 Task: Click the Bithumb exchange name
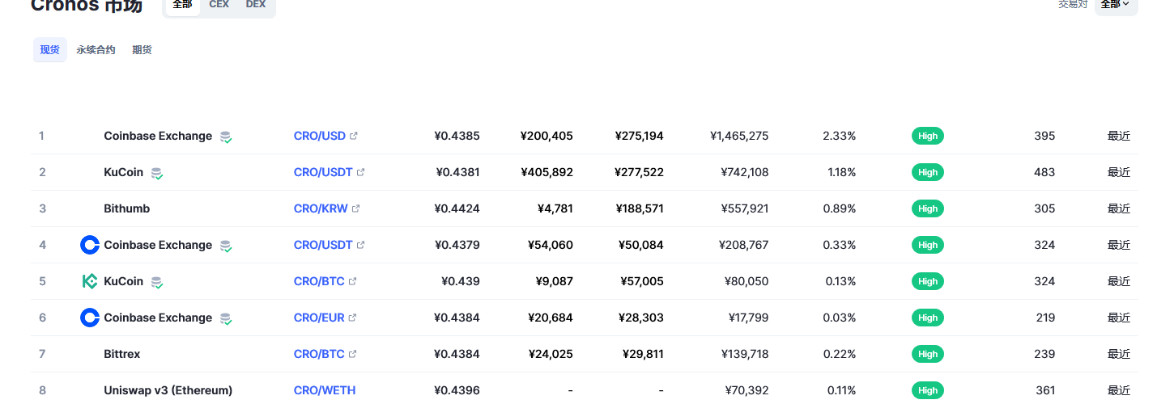126,208
